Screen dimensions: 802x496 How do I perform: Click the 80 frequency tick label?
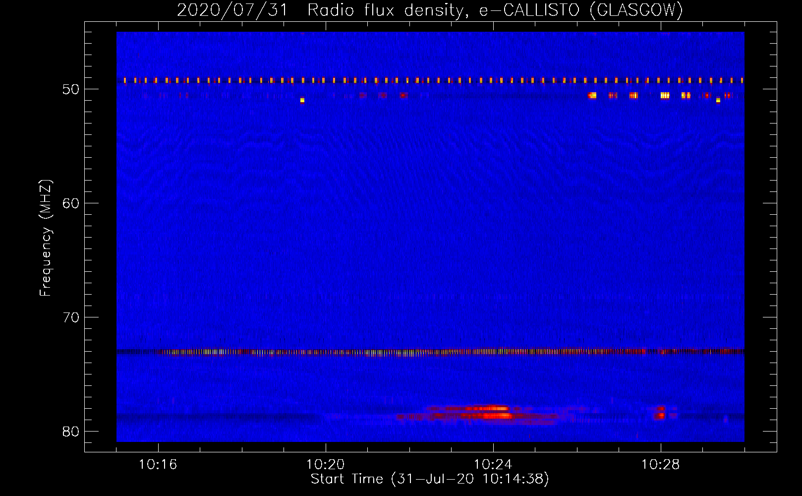point(71,432)
